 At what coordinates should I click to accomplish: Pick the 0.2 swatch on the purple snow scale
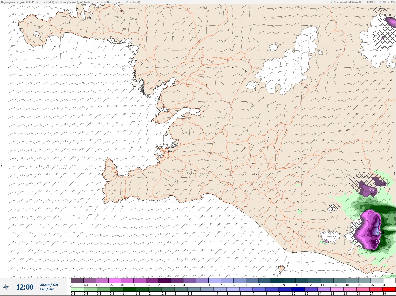(x=77, y=281)
